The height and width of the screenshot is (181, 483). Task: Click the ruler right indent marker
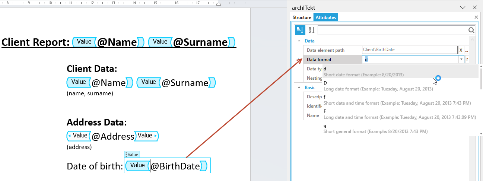(219, 4)
